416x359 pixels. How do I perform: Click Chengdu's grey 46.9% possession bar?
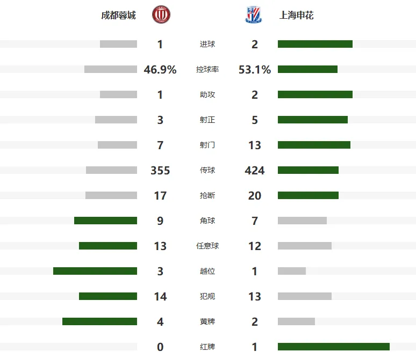(x=111, y=69)
